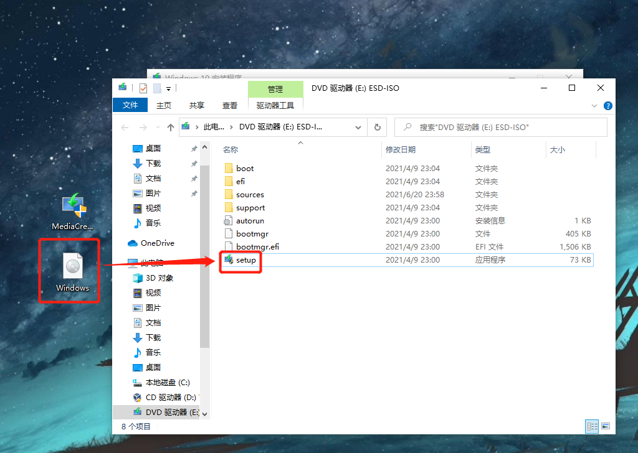Select the support folder
This screenshot has width=638, height=453.
244,208
